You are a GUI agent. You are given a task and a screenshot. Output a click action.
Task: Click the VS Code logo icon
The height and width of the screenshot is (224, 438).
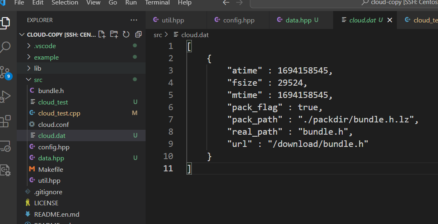point(3,2)
